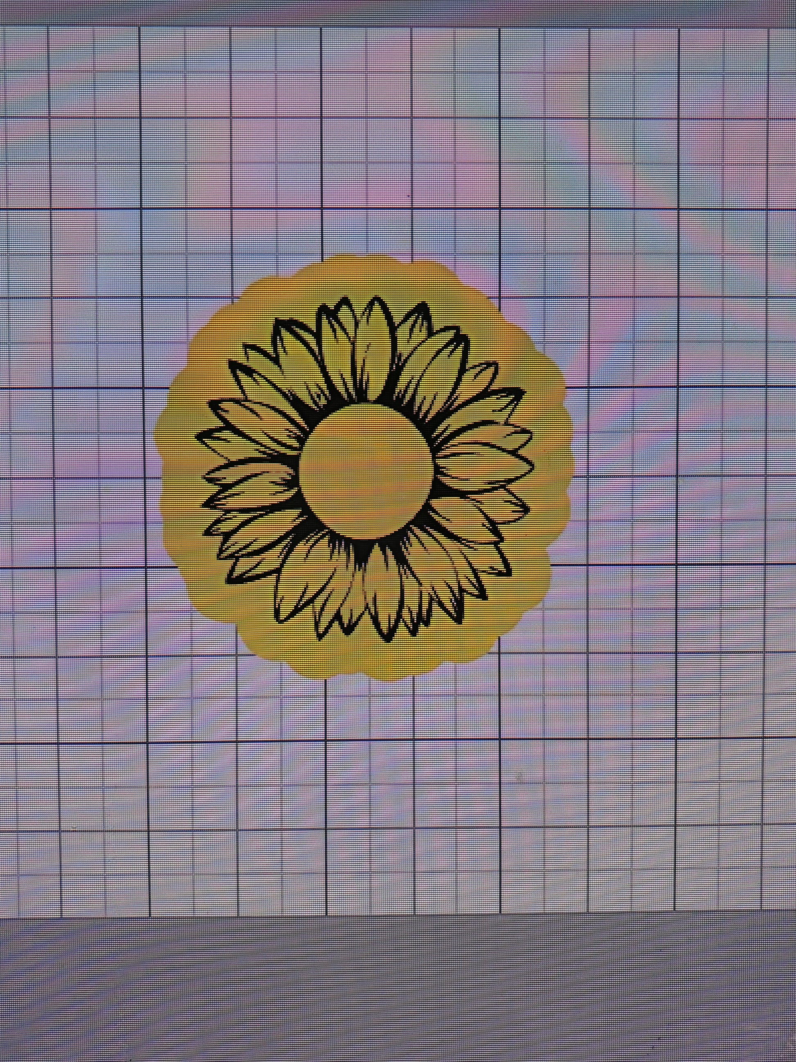Select the sunflower's round center disc
This screenshot has width=796, height=1062.
tap(367, 471)
